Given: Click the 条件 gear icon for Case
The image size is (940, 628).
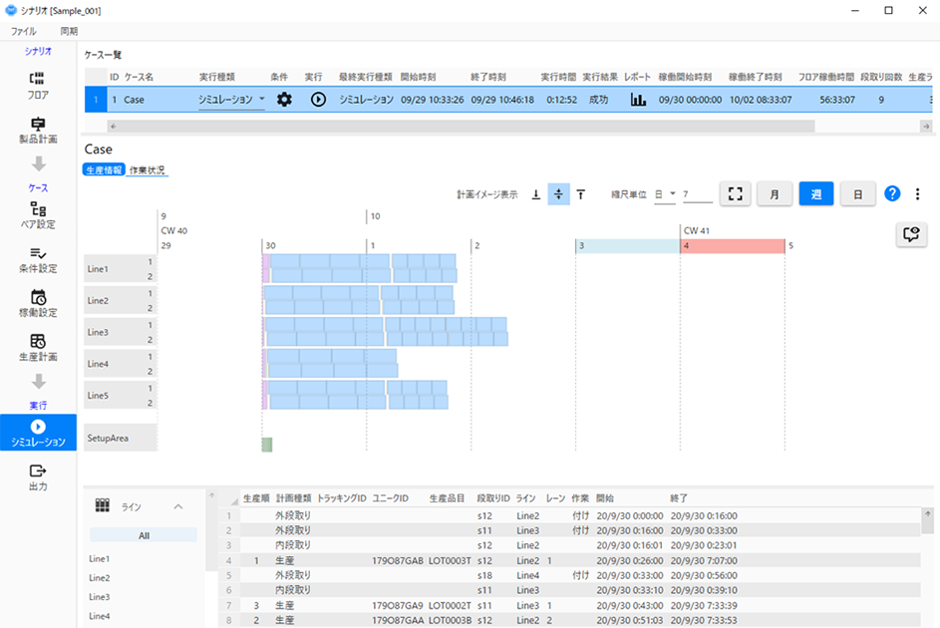Looking at the screenshot, I should coord(284,100).
